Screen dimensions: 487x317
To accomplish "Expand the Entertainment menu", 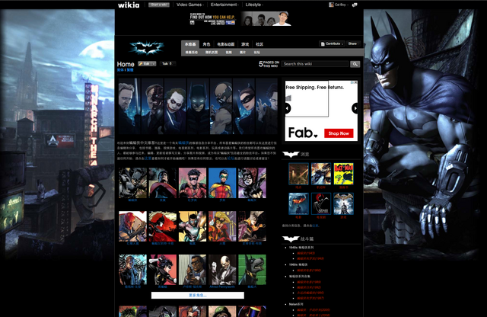I will coord(224,5).
